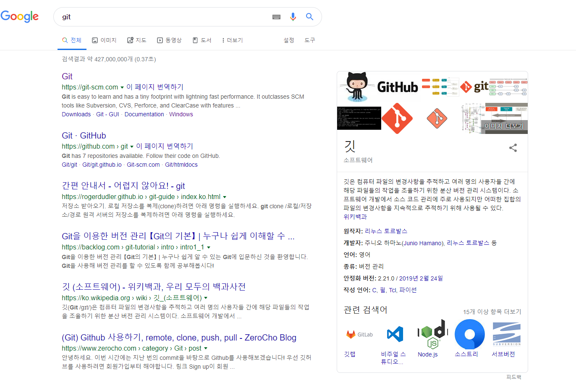Open the GitHub Octocat logo image
This screenshot has width=576, height=380.
pos(358,87)
